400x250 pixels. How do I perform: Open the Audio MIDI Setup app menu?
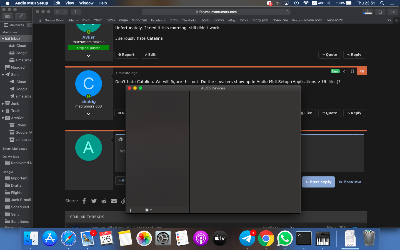(31, 3)
